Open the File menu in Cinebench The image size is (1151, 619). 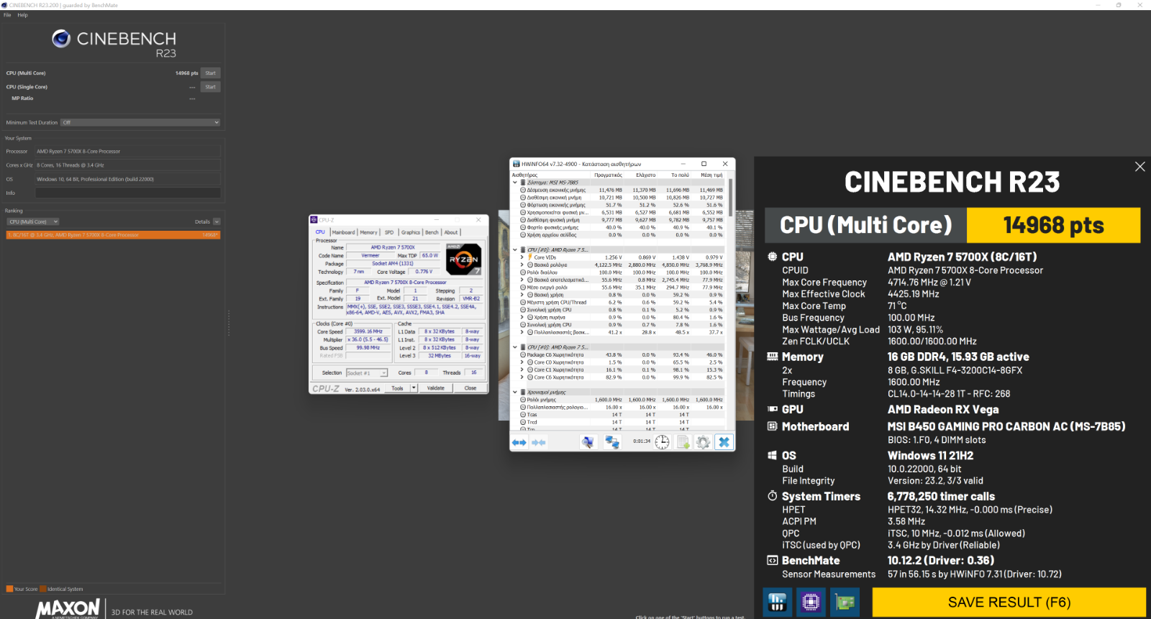point(7,15)
